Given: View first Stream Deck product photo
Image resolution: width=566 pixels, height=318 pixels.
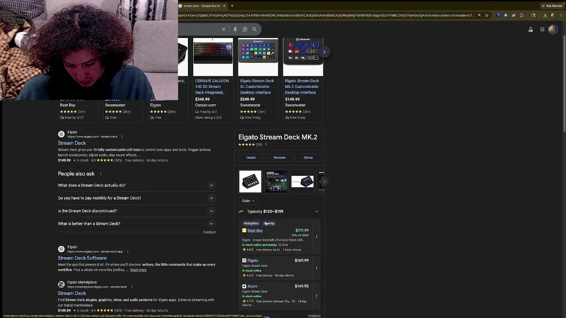Looking at the screenshot, I should tap(250, 182).
